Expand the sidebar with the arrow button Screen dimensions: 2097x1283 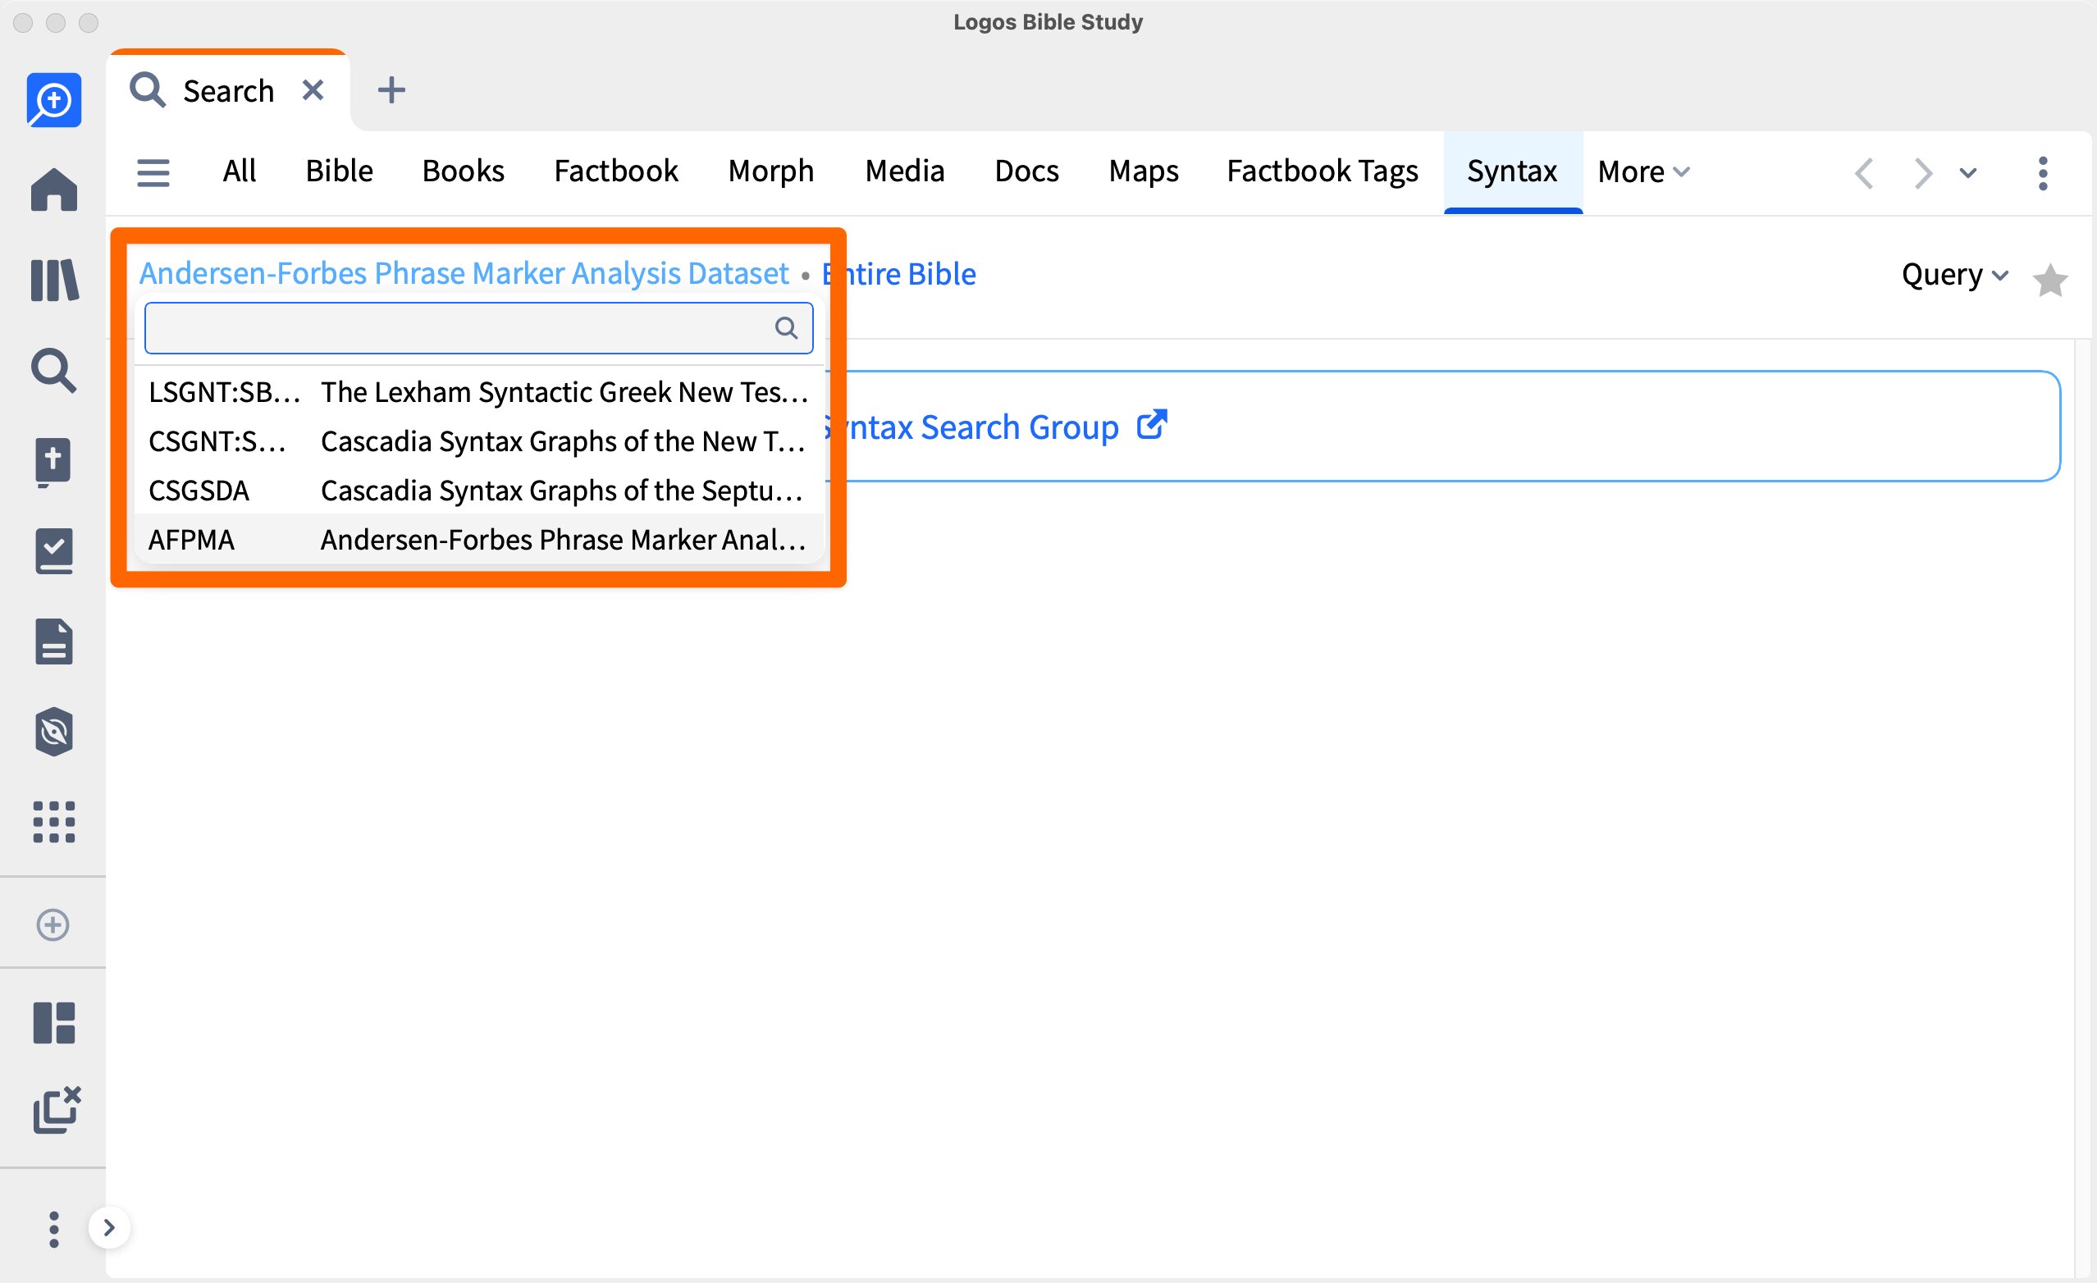click(109, 1228)
